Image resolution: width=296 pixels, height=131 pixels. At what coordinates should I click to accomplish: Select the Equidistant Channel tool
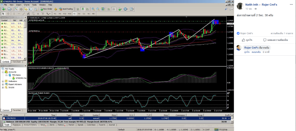(28, 14)
